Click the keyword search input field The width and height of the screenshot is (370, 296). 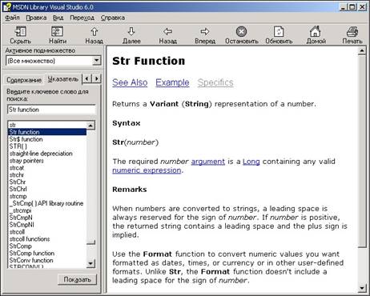(x=51, y=110)
